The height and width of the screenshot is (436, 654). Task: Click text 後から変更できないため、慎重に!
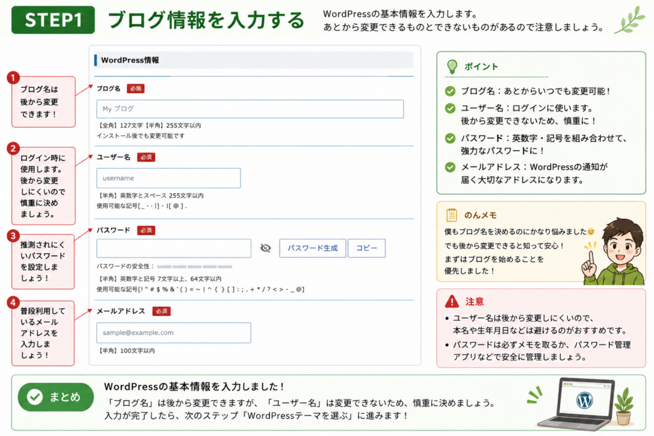[528, 121]
